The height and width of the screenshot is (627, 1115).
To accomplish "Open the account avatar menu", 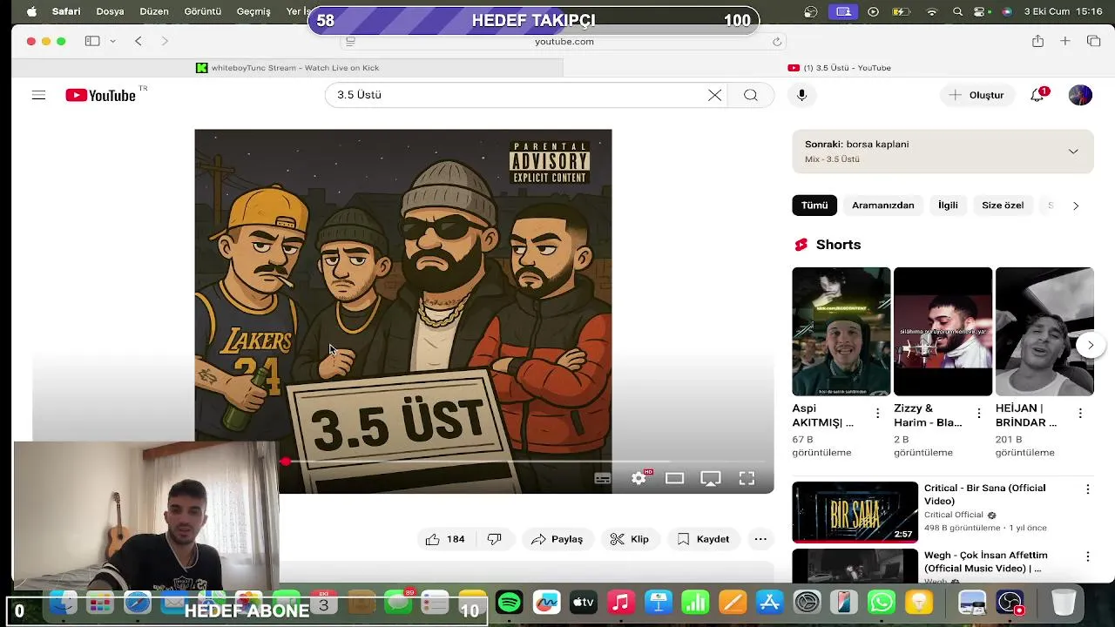I will click(1080, 95).
